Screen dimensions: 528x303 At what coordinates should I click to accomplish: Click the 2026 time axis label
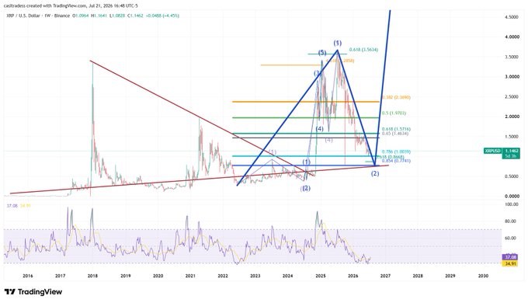353,276
